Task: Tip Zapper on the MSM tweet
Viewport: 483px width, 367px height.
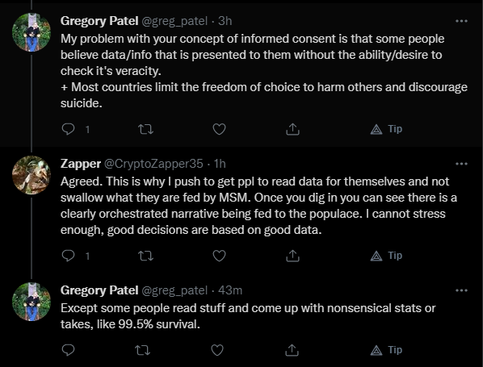Action: [386, 256]
